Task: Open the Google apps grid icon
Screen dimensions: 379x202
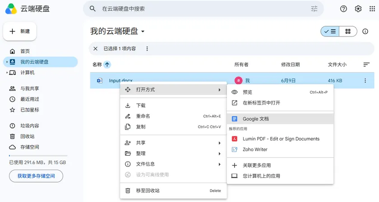Action: (x=372, y=9)
